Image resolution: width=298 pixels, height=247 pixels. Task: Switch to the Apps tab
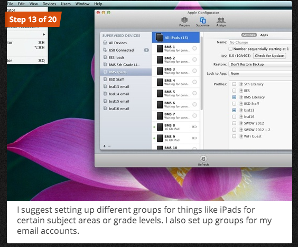[264, 35]
